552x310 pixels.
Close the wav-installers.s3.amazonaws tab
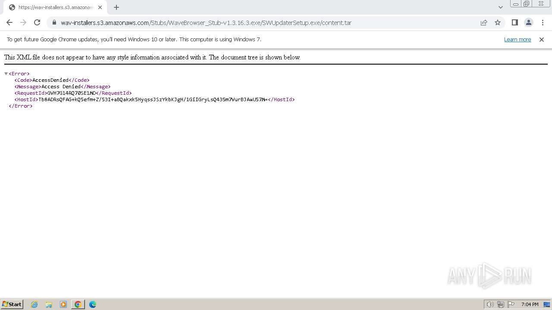[x=100, y=7]
